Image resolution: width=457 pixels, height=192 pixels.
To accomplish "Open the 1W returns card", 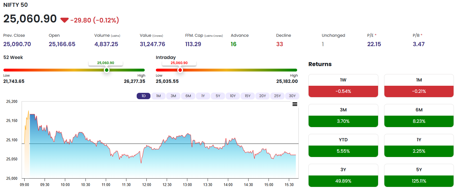I will pos(343,86).
